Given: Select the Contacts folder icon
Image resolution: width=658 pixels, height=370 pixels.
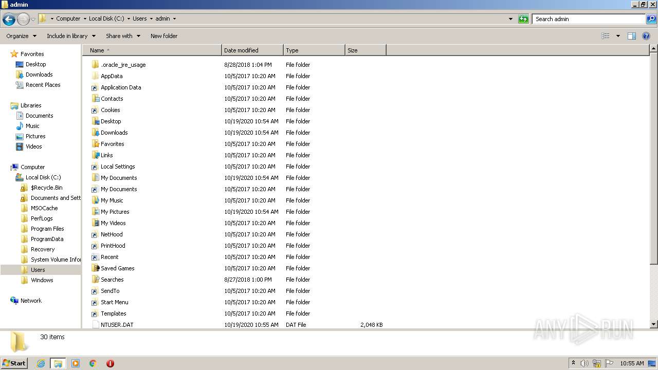Looking at the screenshot, I should coord(95,99).
